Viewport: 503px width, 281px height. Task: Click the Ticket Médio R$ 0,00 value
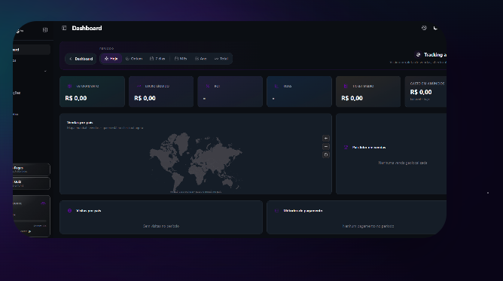[x=352, y=98]
